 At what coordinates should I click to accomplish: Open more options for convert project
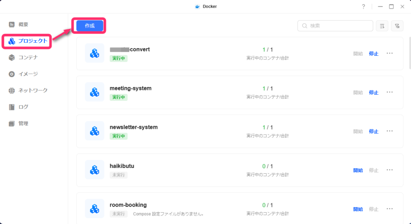pos(389,53)
